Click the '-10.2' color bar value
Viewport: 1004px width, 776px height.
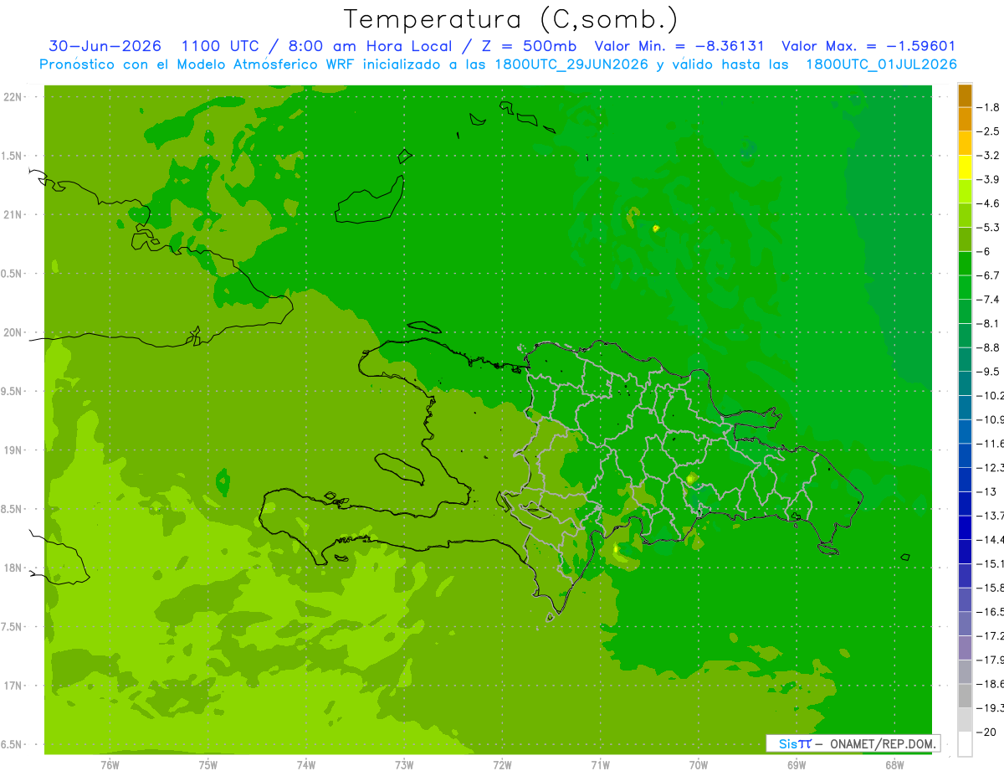990,395
